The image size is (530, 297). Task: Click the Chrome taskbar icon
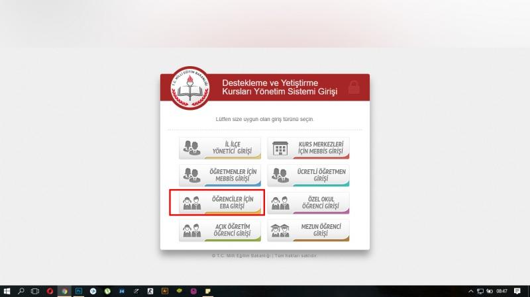point(64,291)
